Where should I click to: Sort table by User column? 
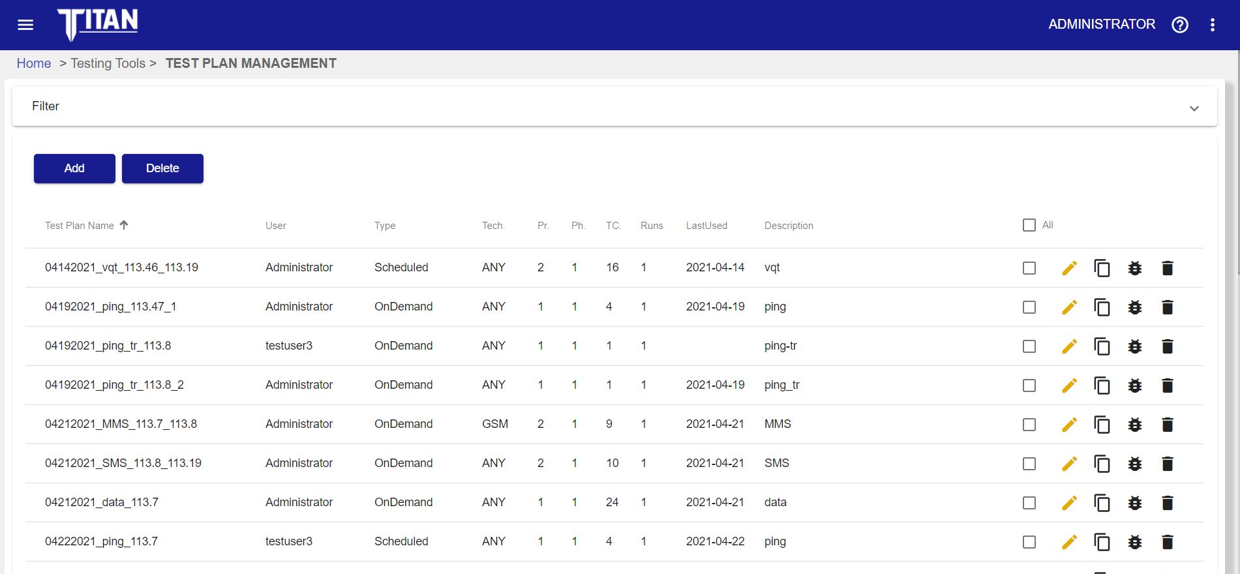pyautogui.click(x=276, y=226)
